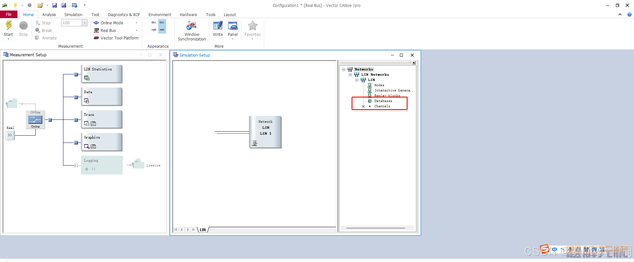Screen dimensions: 634x262
Task: Click the step value input field showing 100
Action: (72, 23)
